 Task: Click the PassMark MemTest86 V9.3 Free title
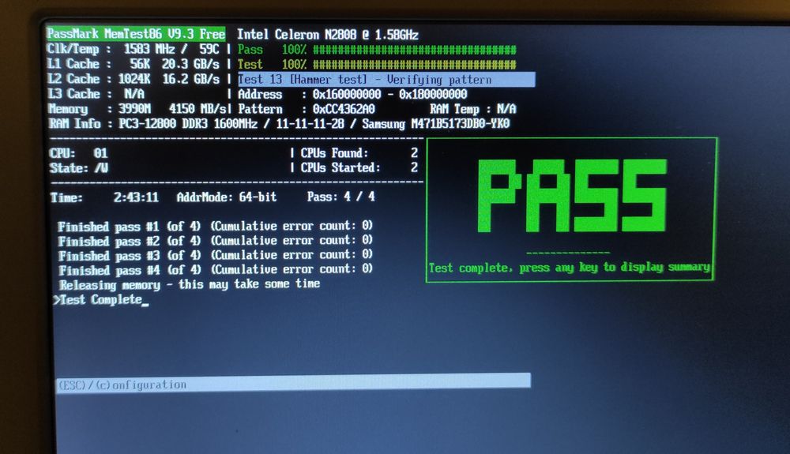pos(136,34)
